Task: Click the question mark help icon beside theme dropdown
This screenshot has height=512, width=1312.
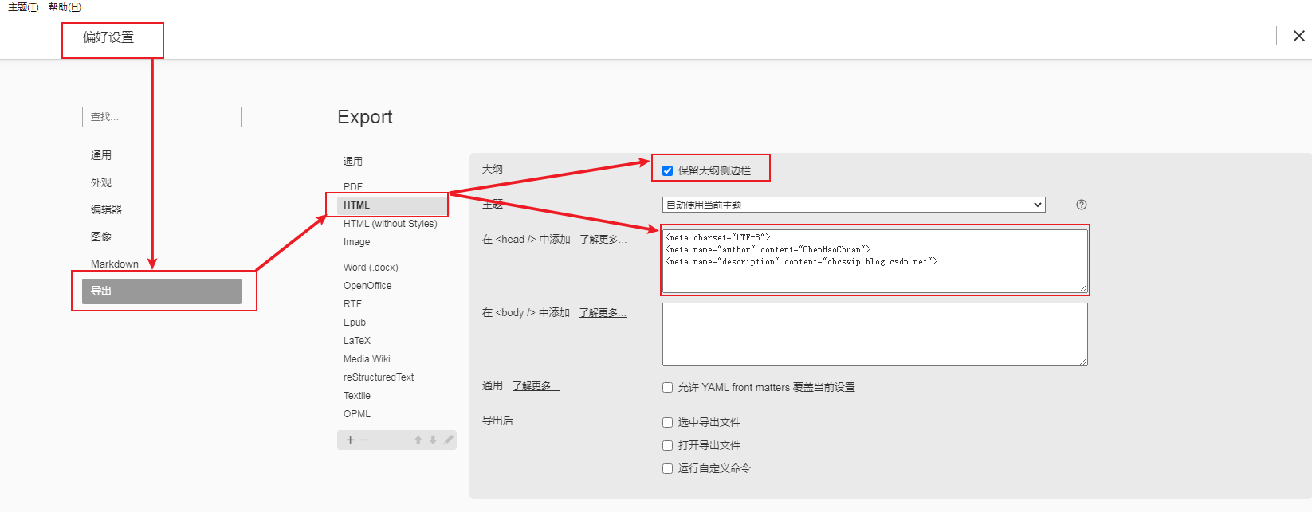Action: 1082,205
